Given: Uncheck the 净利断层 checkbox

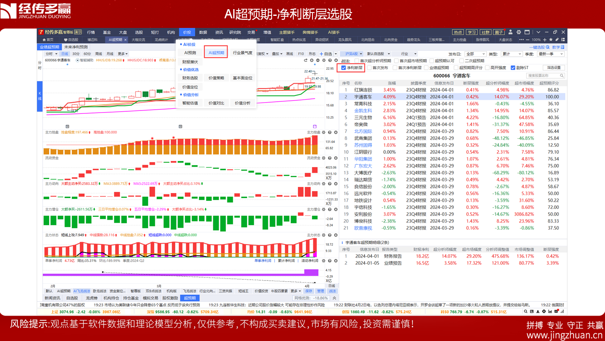Looking at the screenshot, I should 343,68.
